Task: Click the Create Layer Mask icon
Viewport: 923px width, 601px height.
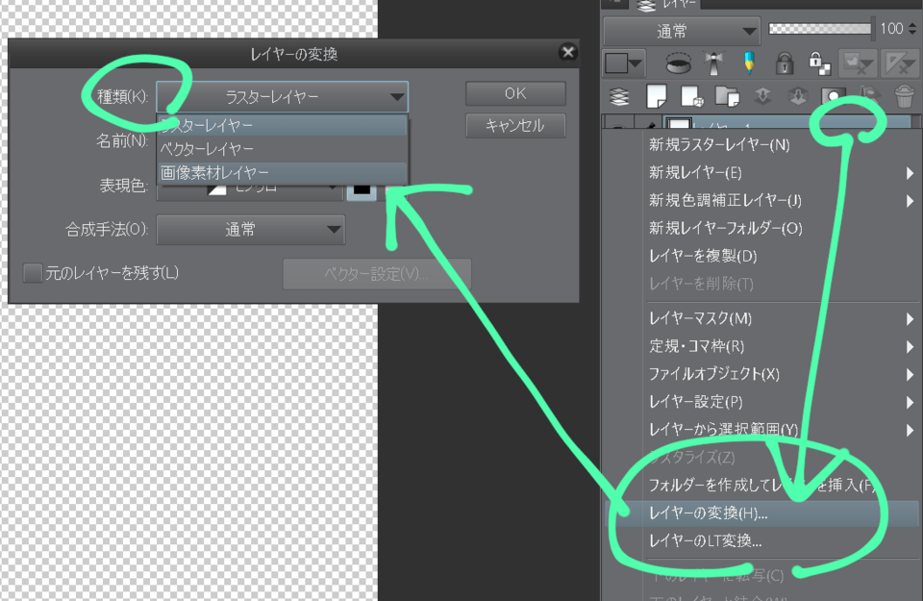Action: coord(833,95)
